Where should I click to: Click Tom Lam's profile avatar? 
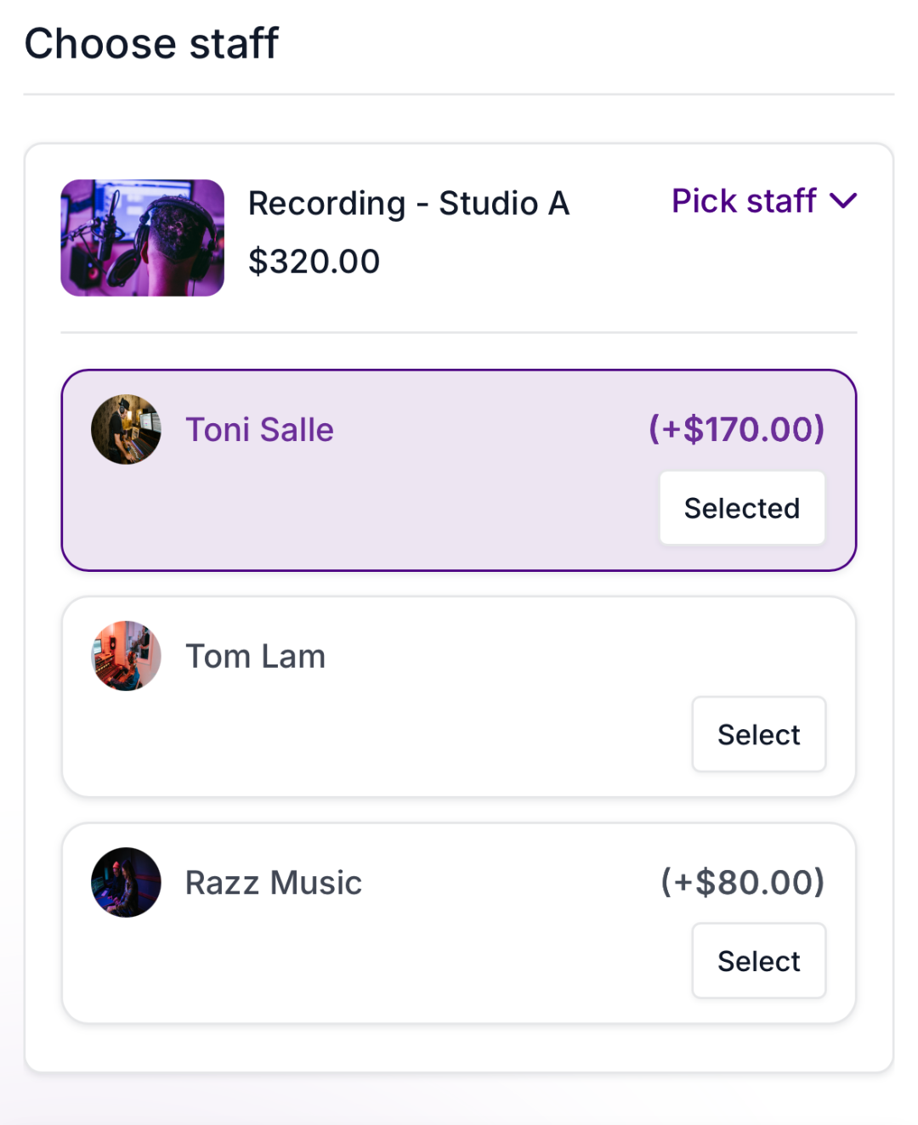click(126, 656)
